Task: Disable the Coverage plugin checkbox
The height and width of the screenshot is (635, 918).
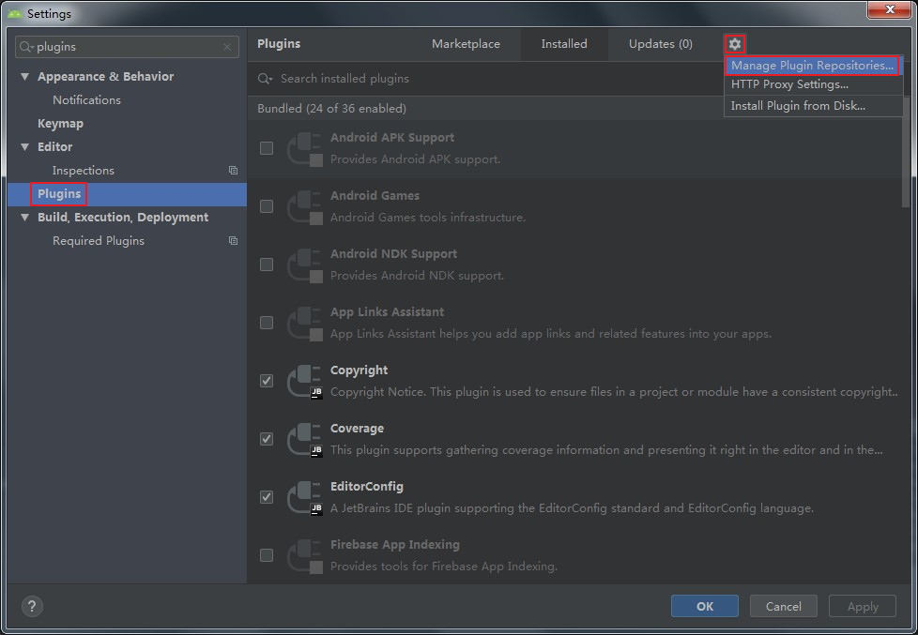Action: [267, 438]
